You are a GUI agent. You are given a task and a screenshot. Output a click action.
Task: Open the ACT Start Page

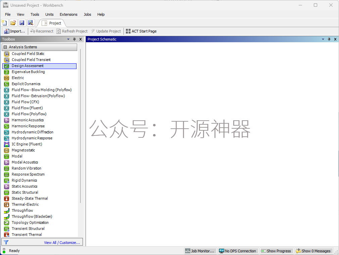coord(141,31)
